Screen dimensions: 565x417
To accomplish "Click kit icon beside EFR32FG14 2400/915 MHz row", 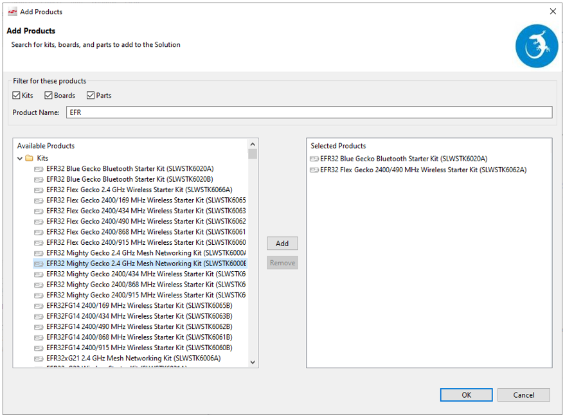I will (x=39, y=348).
